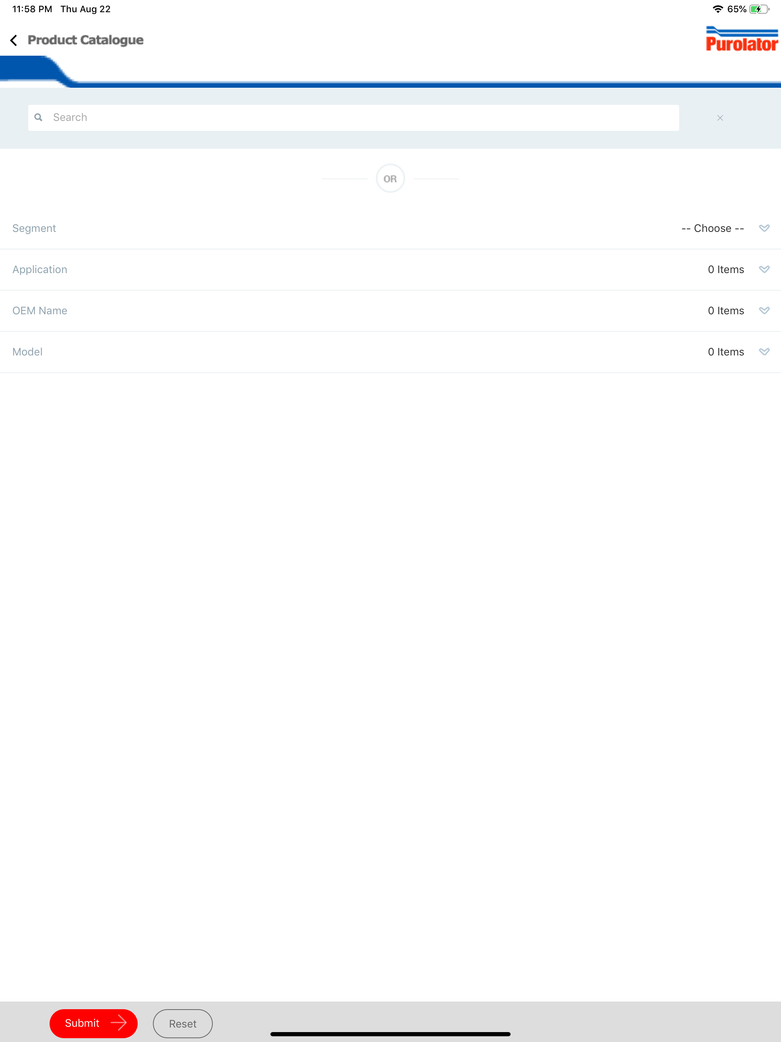Tap the battery status icon
The width and height of the screenshot is (781, 1042).
pos(759,9)
